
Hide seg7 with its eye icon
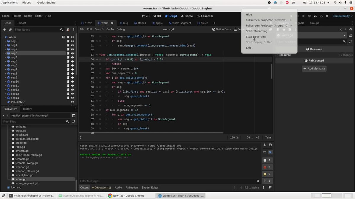click(72, 70)
